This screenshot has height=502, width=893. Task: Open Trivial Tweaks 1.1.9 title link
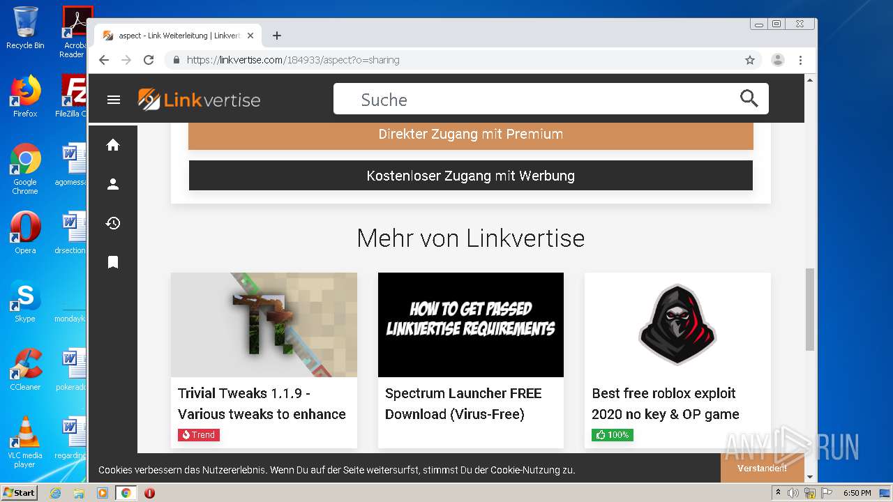(x=262, y=404)
